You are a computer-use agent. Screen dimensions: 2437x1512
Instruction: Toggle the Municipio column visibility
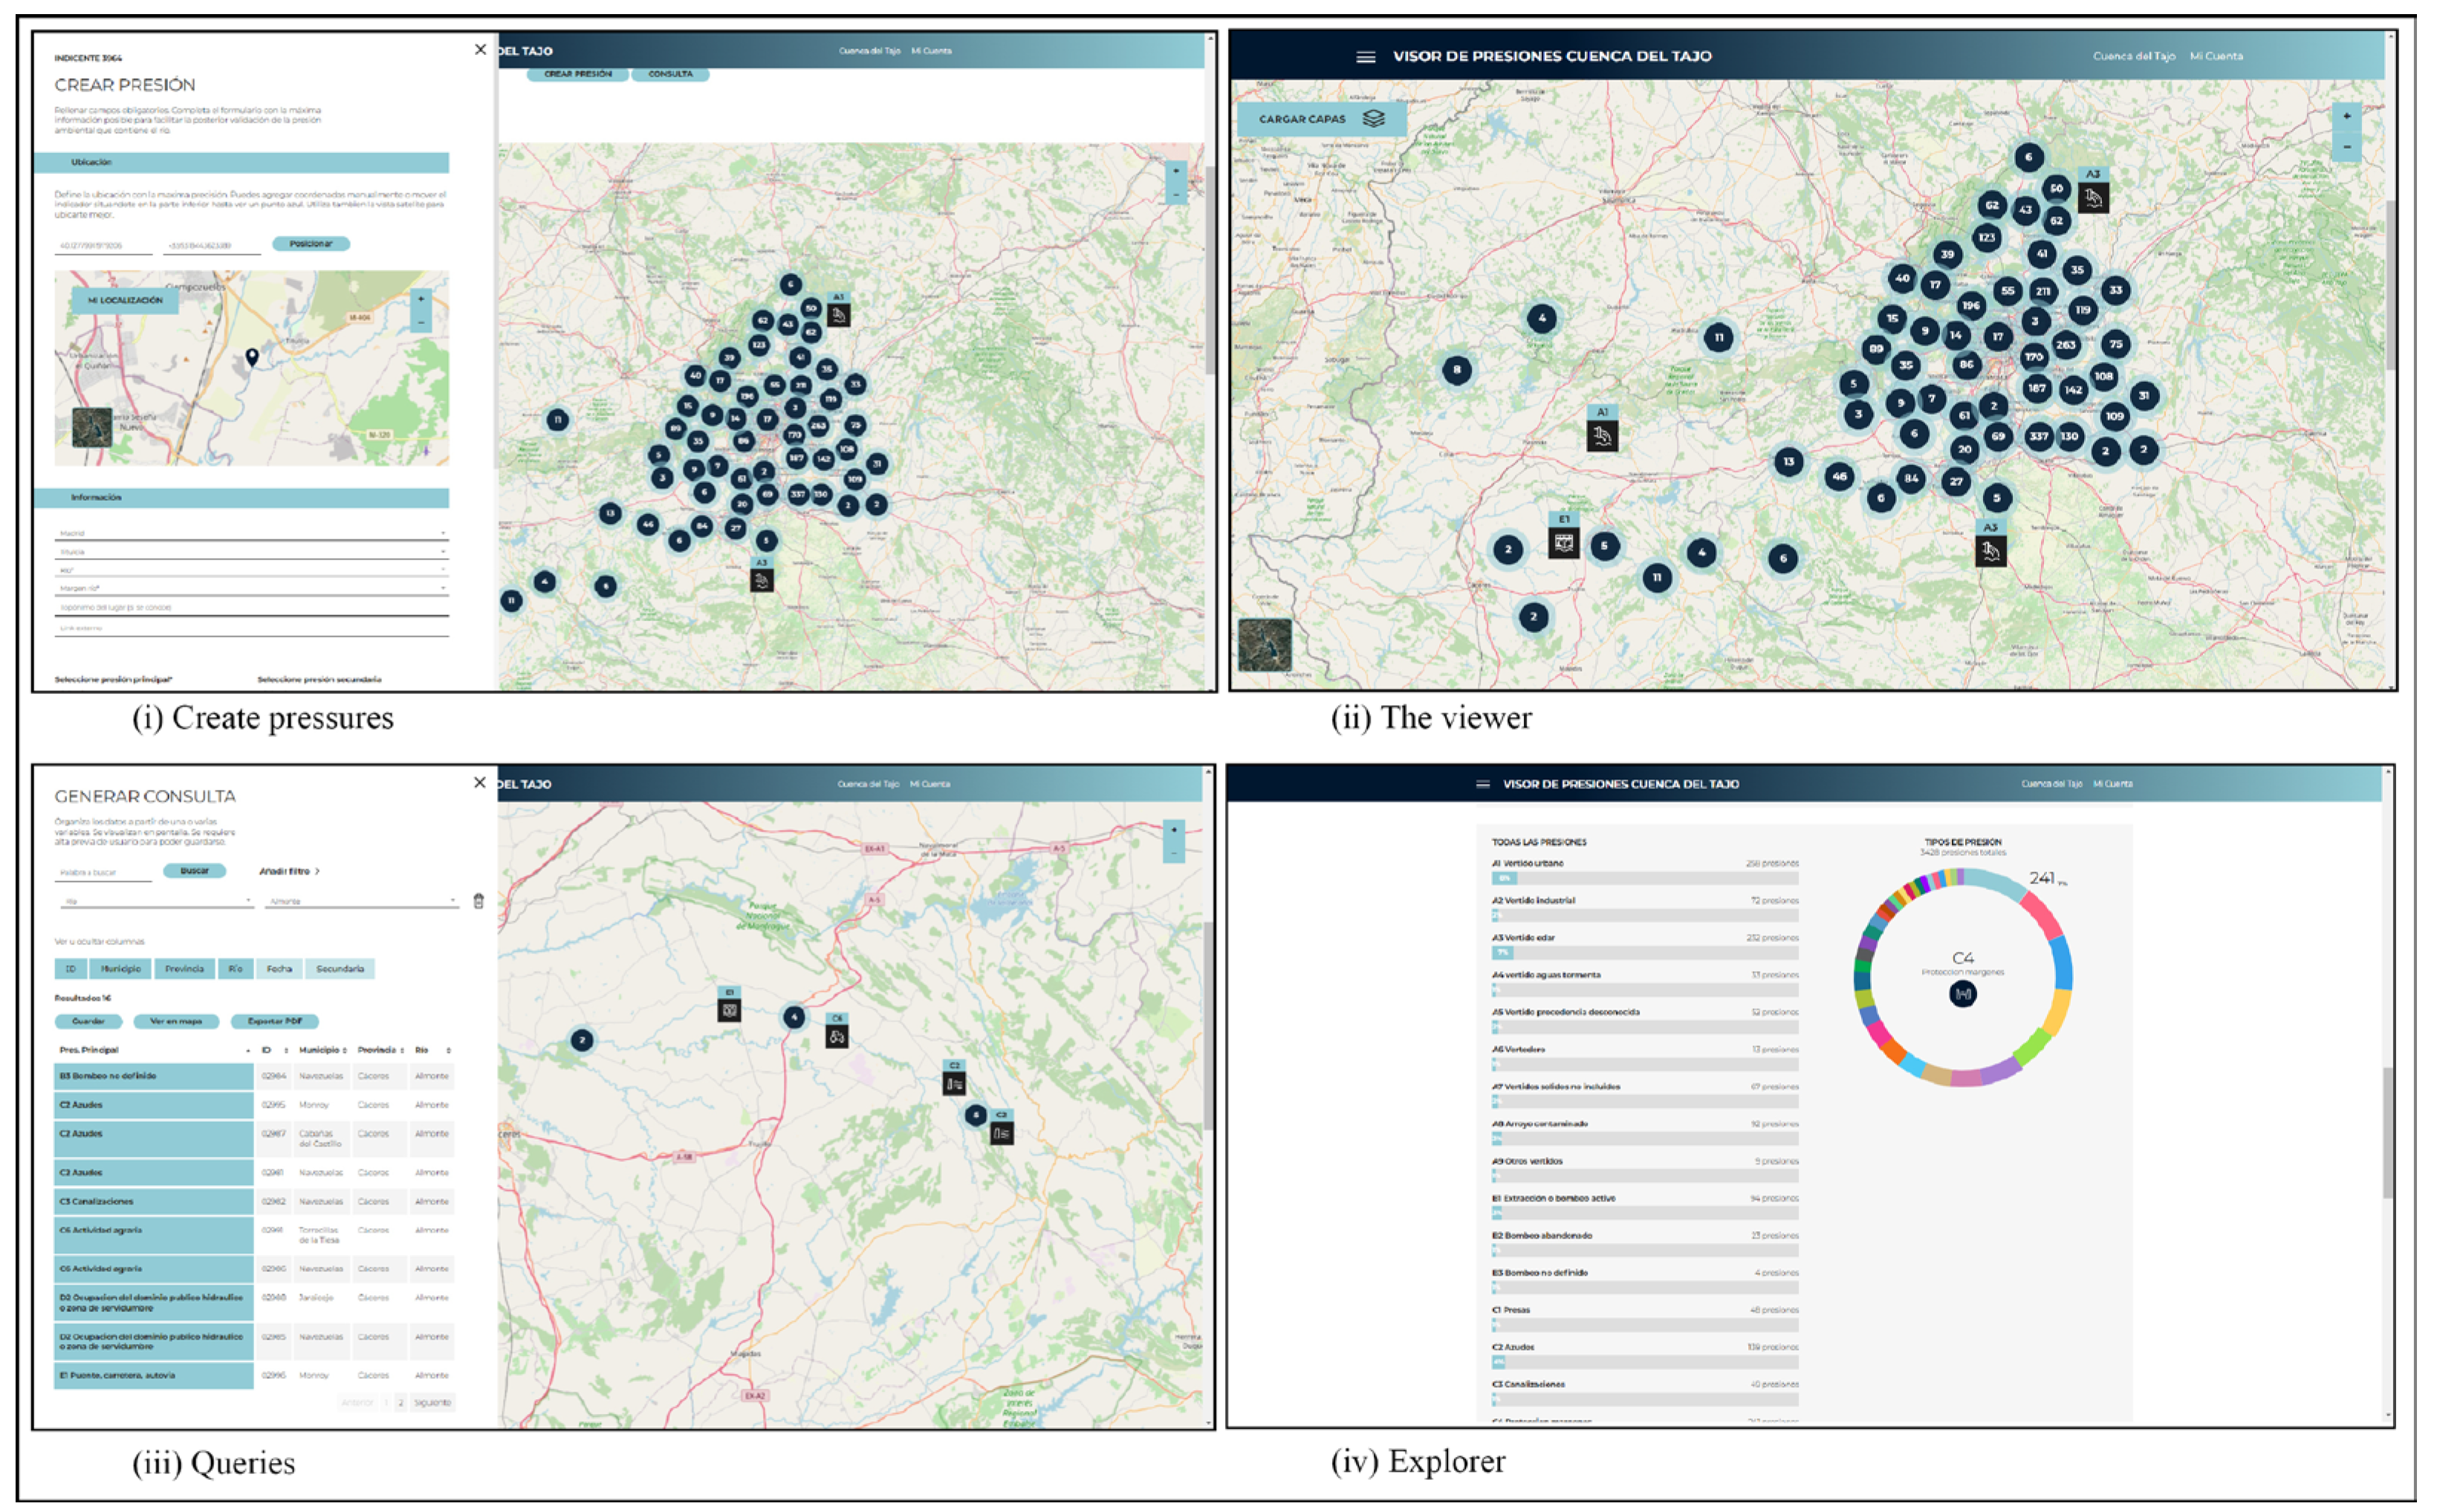121,968
